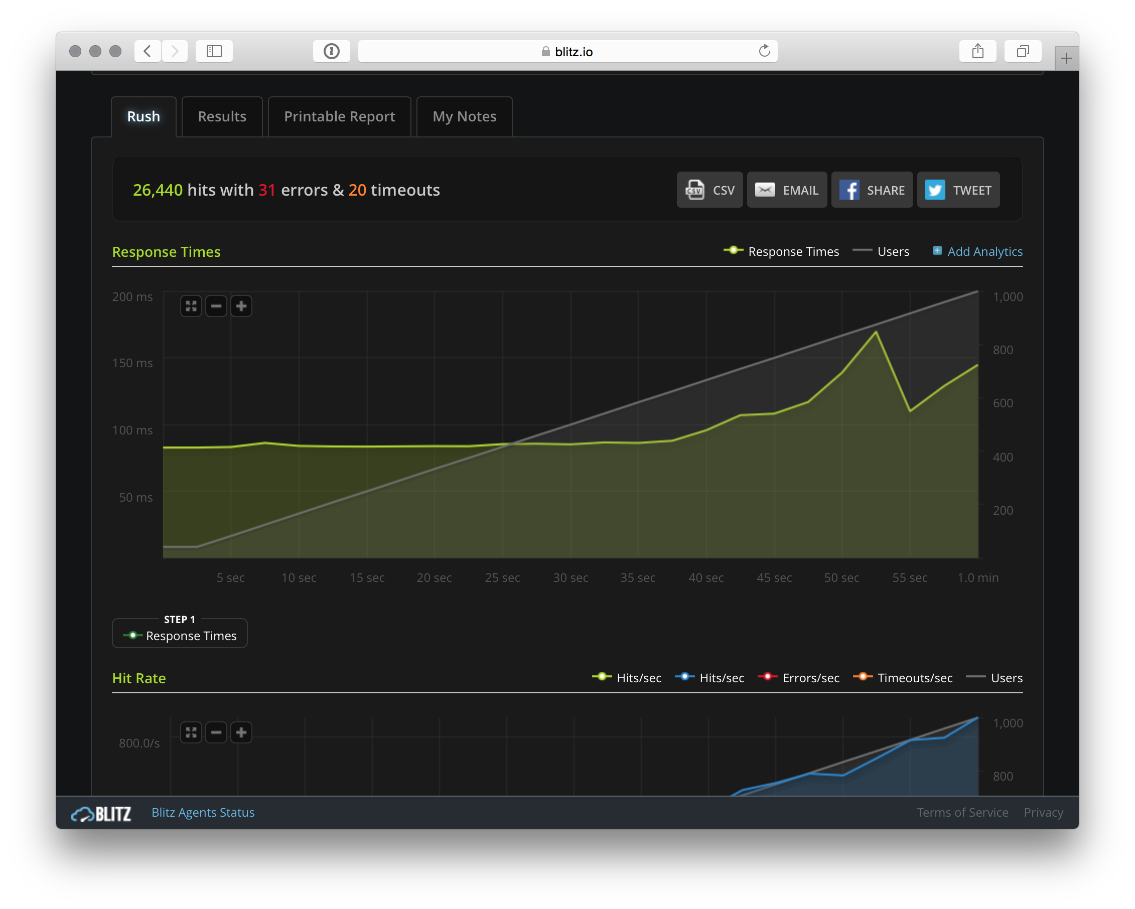Click the blitz.io address bar

[x=567, y=51]
